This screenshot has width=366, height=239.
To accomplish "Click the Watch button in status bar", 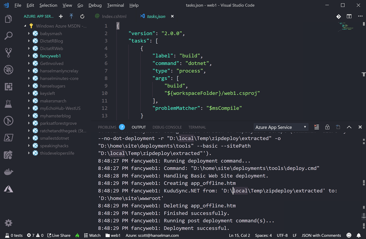I will coord(92,235).
